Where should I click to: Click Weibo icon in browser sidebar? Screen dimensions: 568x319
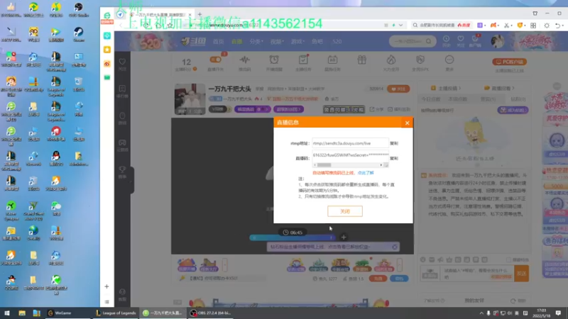[107, 64]
